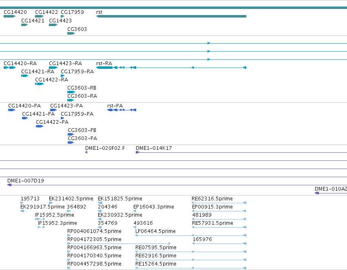Viewport: 347px width, 270px height.
Task: Select transcript CG14420-RA
Action: pos(20,64)
